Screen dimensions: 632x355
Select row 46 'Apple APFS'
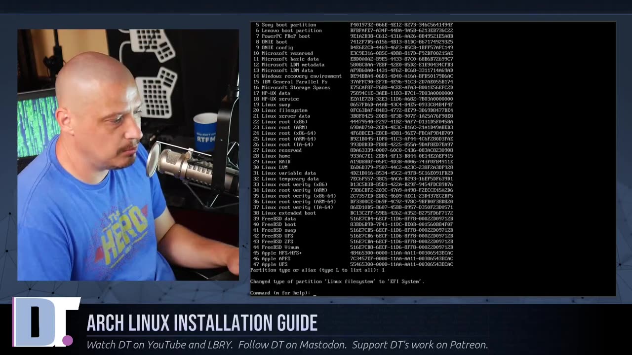click(x=353, y=259)
